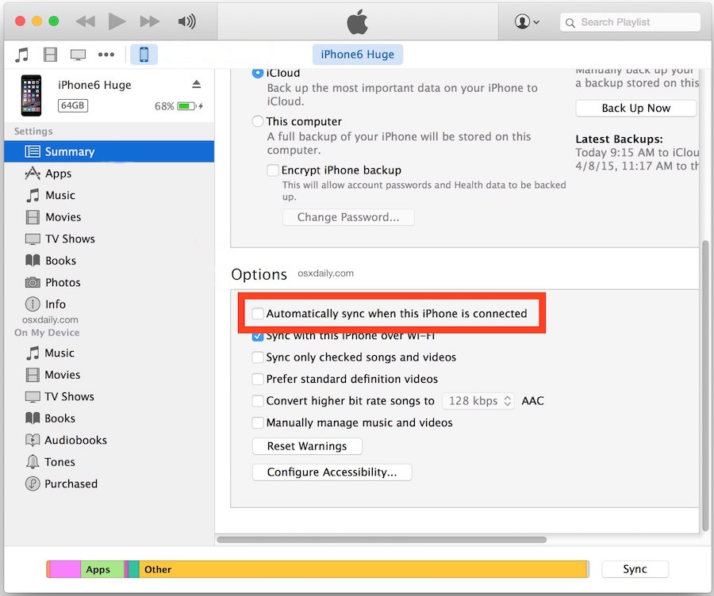The width and height of the screenshot is (714, 596).
Task: Click the Sync button
Action: (635, 569)
